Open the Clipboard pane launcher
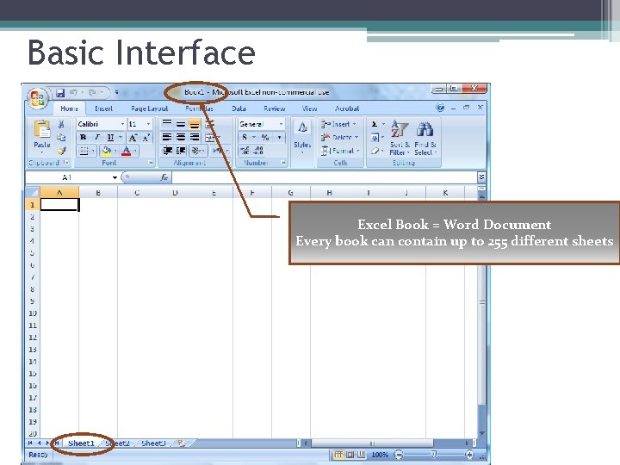This screenshot has width=620, height=465. click(66, 163)
